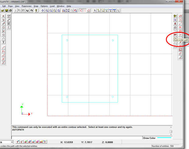Image resolution: width=189 pixels, height=149 pixels.
Task: Click the Y: 7.7817 coordinate readout
Action: click(87, 142)
